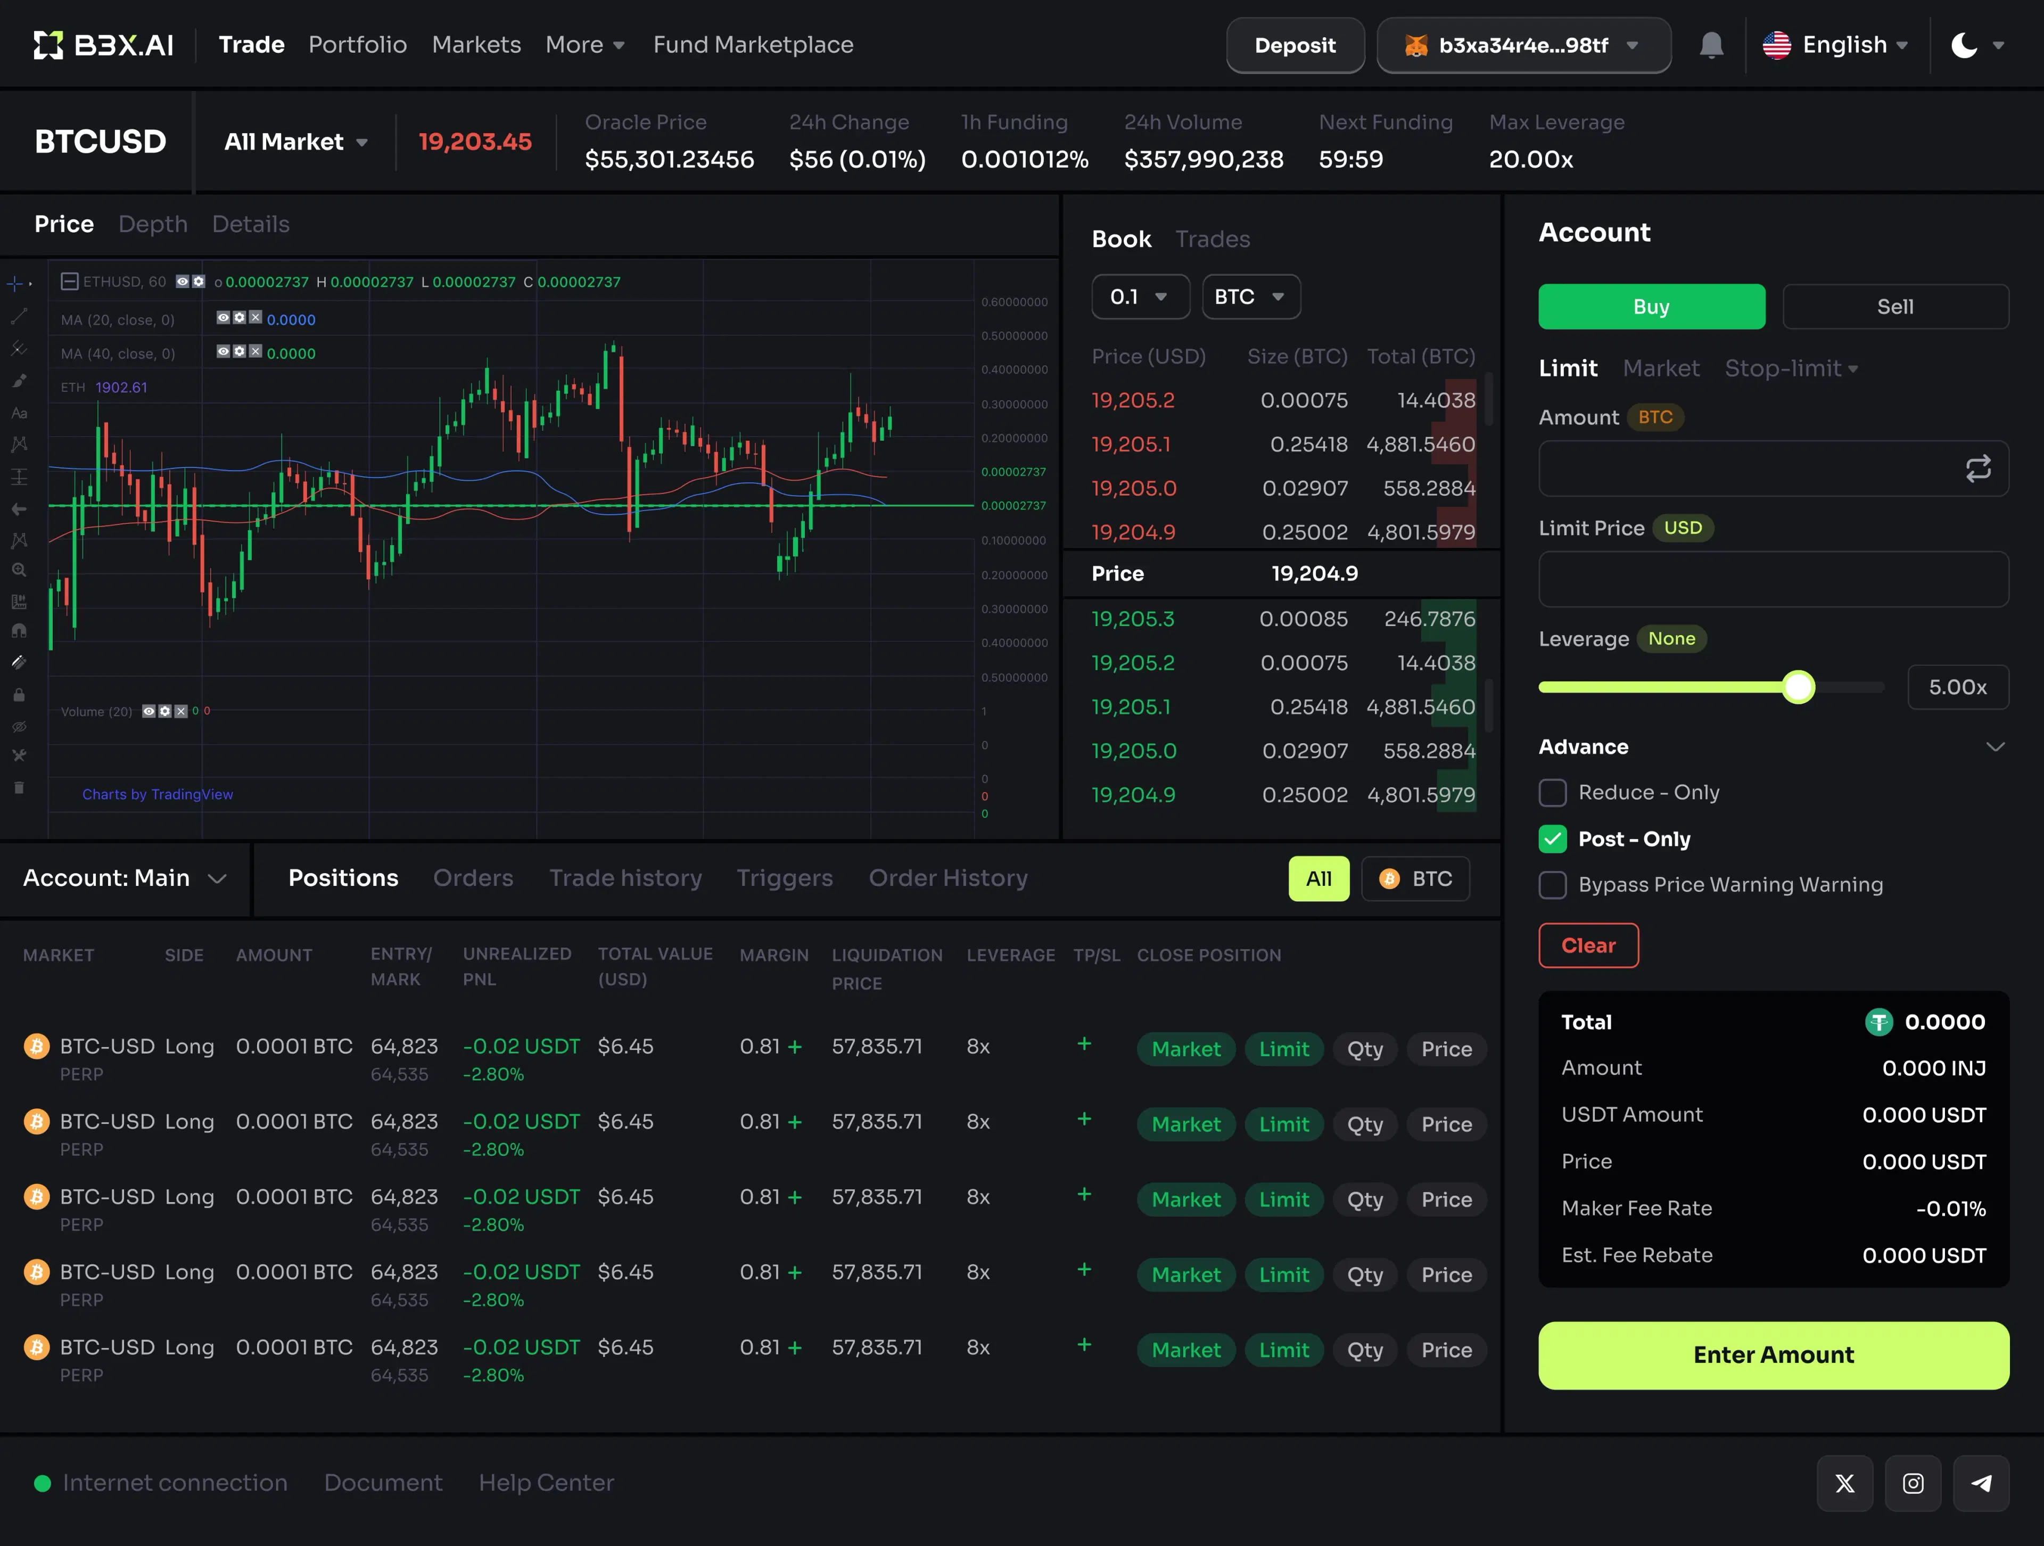Expand the More menu

tap(585, 44)
